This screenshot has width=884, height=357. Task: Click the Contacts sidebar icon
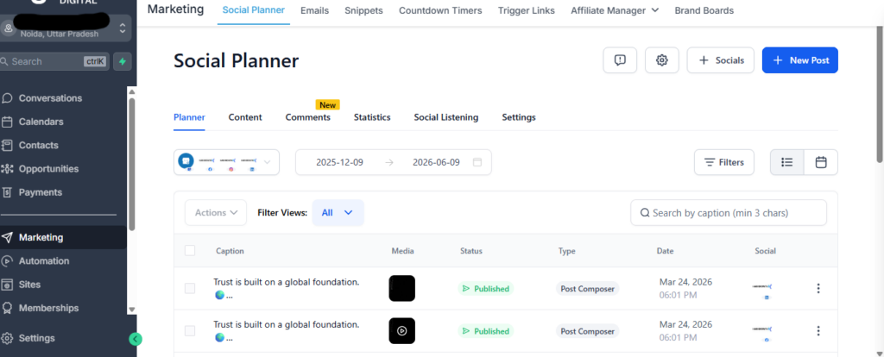[x=7, y=145]
